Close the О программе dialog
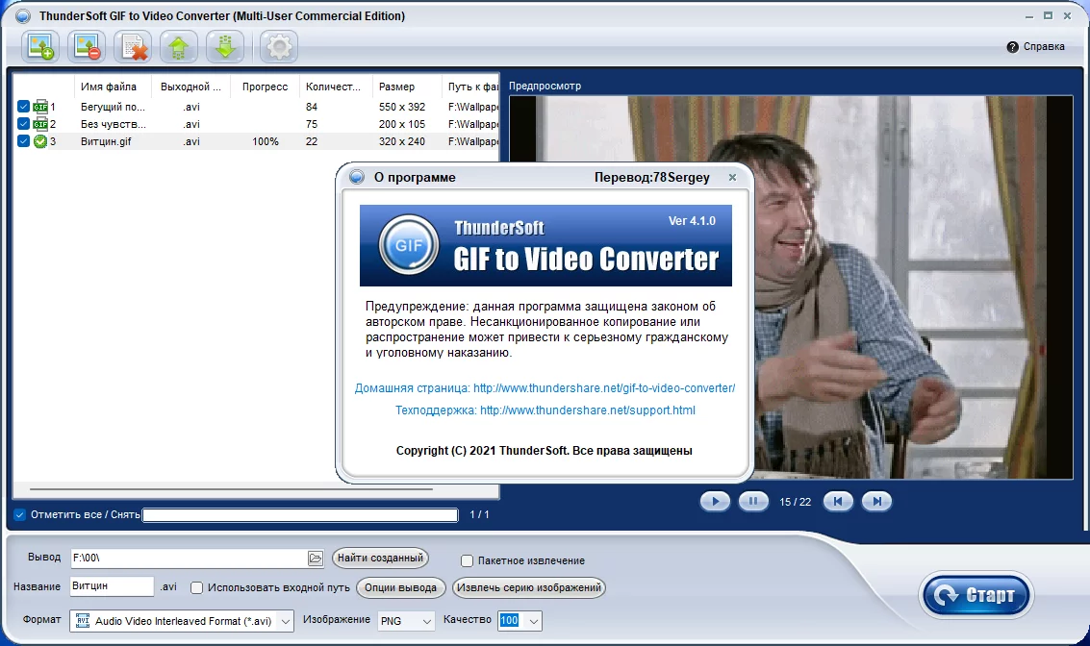The width and height of the screenshot is (1090, 646). [732, 177]
